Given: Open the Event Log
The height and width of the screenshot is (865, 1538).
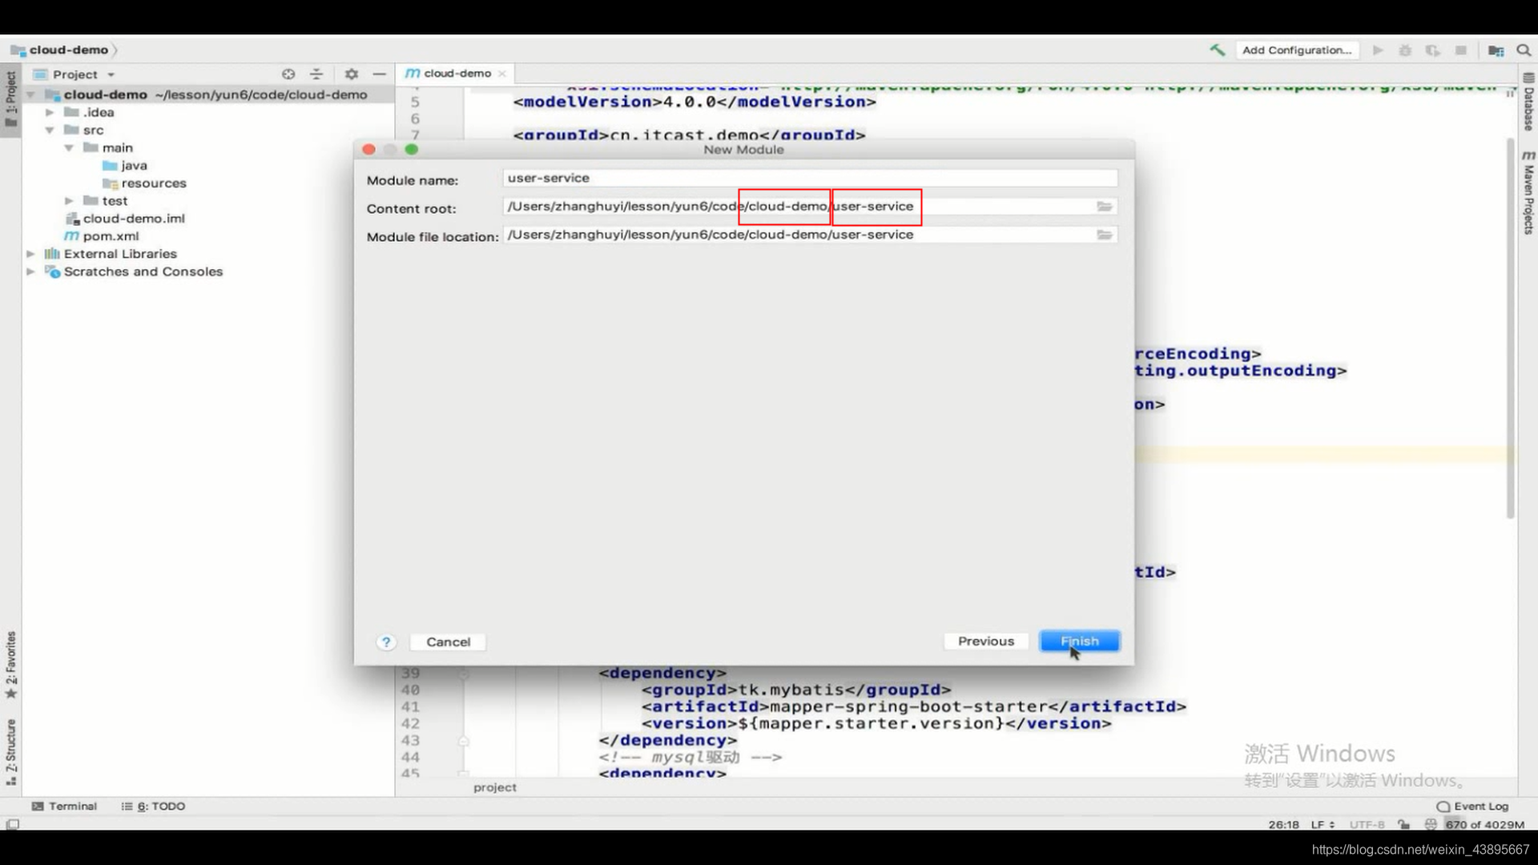Looking at the screenshot, I should 1472,806.
